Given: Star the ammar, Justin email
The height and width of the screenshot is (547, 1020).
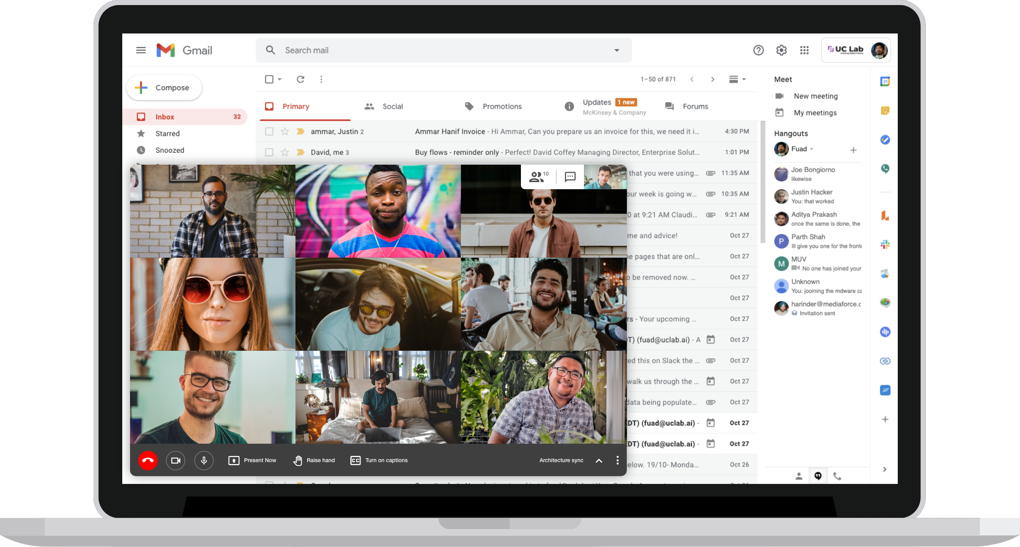Looking at the screenshot, I should pos(285,132).
